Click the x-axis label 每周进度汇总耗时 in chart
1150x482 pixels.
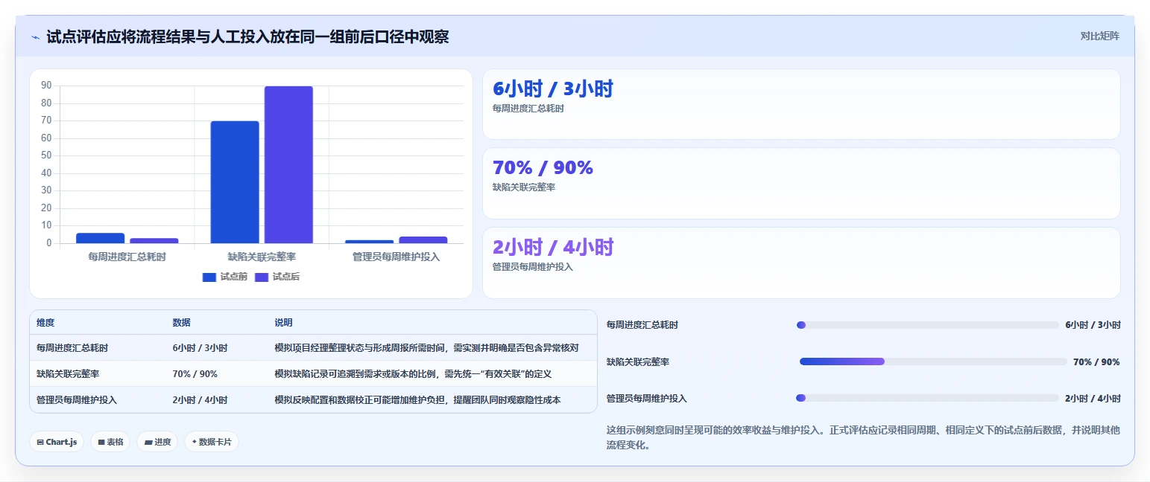tap(127, 257)
